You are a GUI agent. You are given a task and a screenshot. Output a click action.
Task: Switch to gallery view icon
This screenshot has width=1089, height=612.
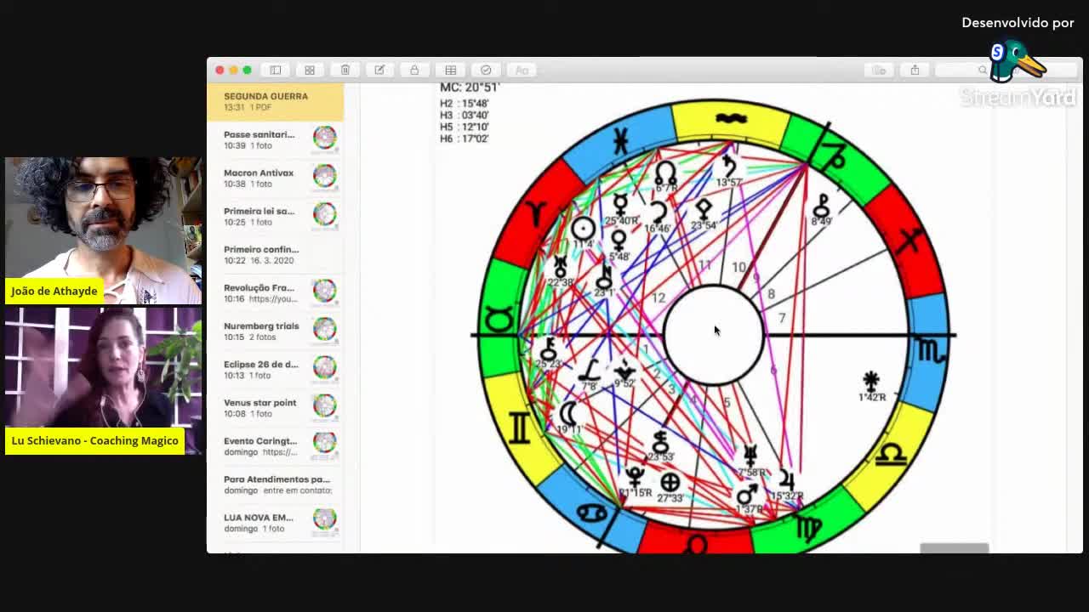coord(310,70)
